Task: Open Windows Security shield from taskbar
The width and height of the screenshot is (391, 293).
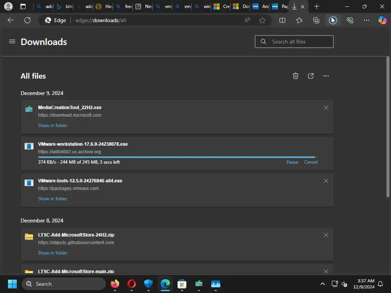Action: 149,284
